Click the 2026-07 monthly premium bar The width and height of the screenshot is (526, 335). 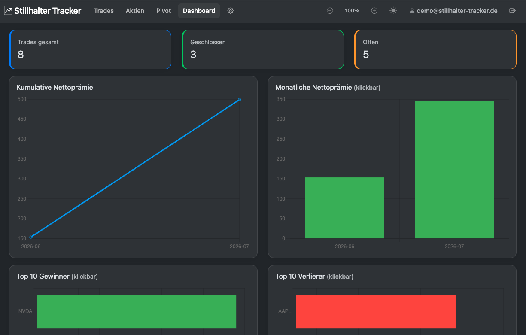point(454,170)
